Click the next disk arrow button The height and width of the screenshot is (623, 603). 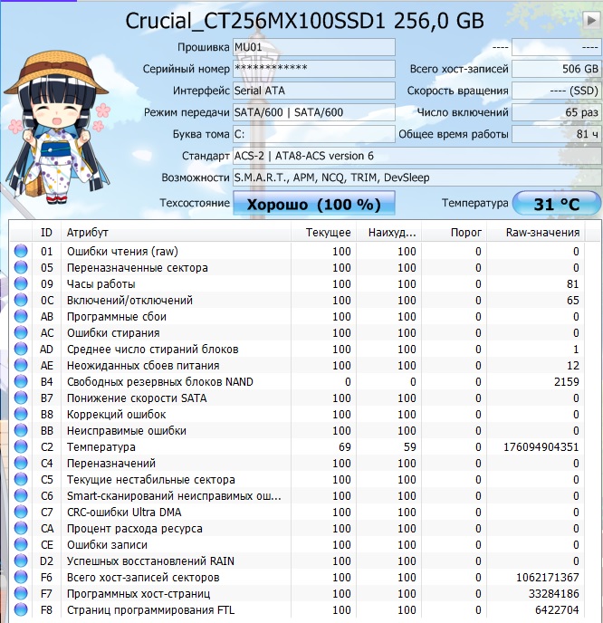591,20
